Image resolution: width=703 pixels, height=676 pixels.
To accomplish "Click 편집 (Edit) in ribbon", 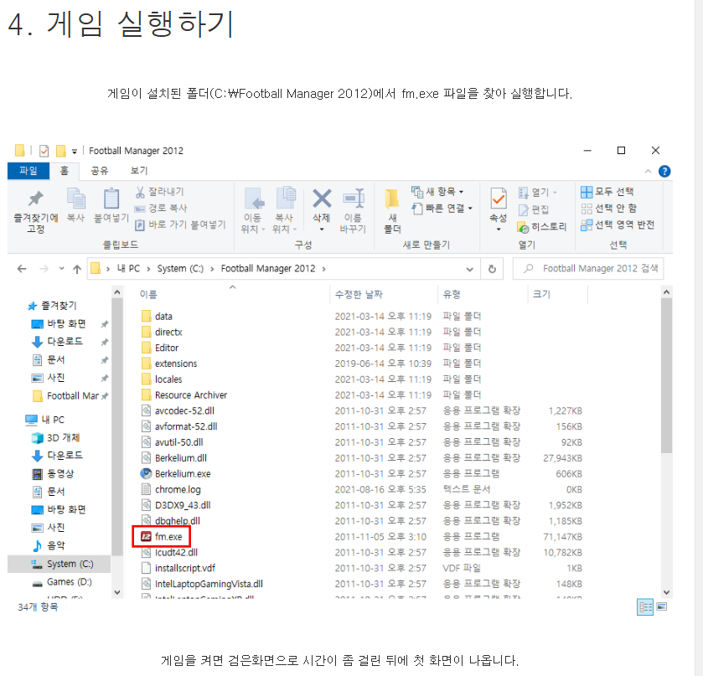I will tap(534, 209).
